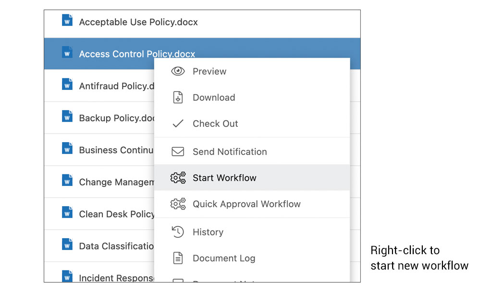The width and height of the screenshot is (492, 295).
Task: Choose Download from the context menu
Action: point(252,97)
